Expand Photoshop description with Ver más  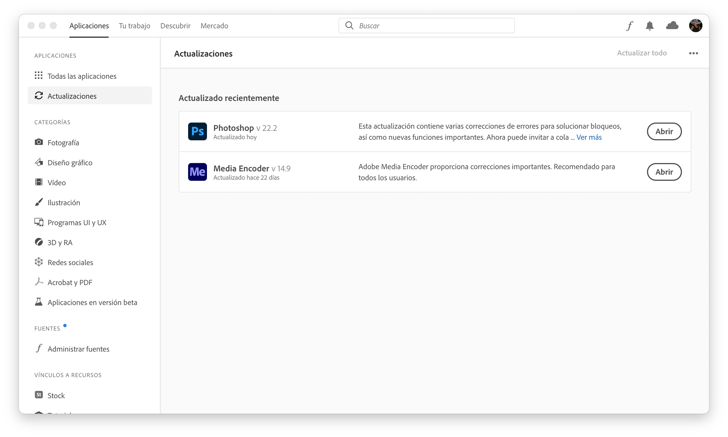[589, 137]
